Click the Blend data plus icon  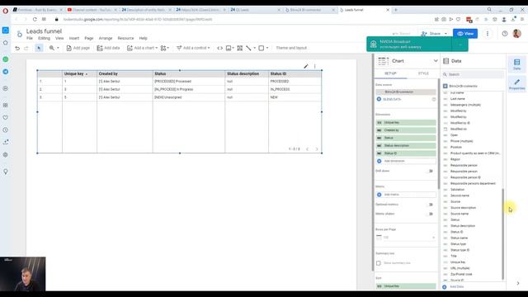click(x=379, y=99)
